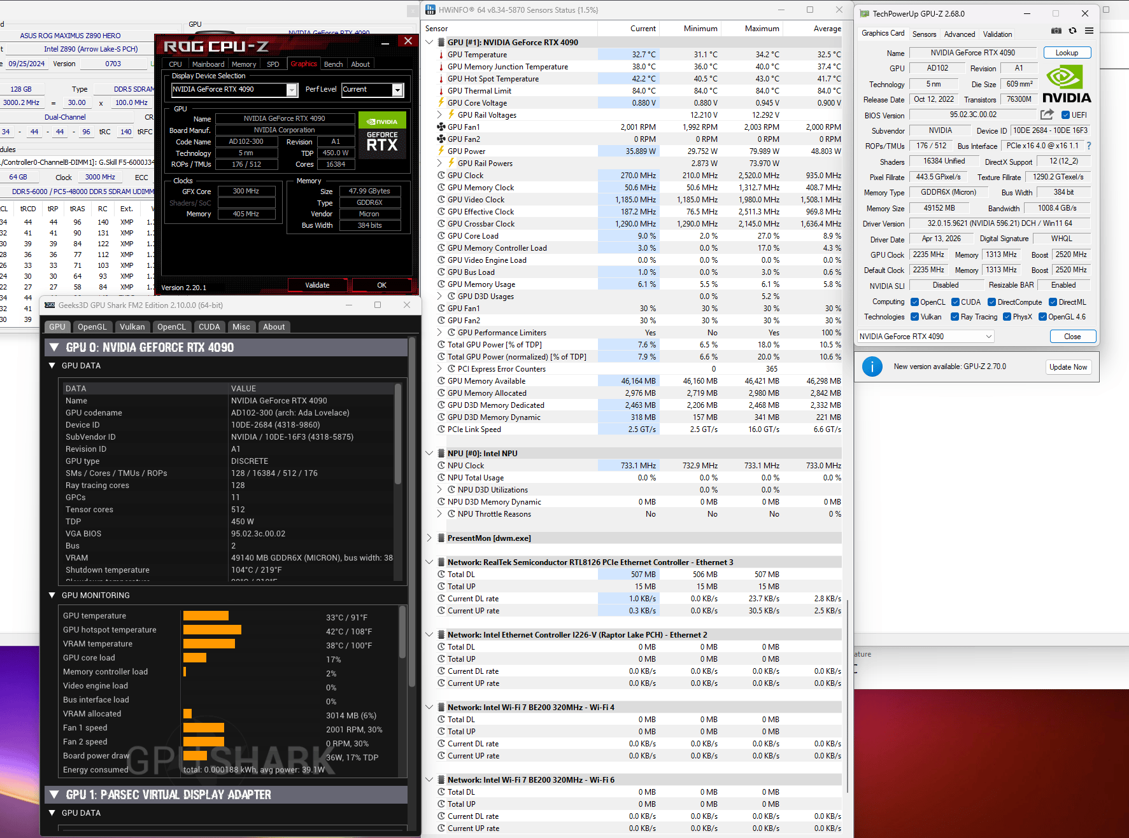Click the Bus Interface question mark icon
The image size is (1129, 838).
coord(1089,146)
